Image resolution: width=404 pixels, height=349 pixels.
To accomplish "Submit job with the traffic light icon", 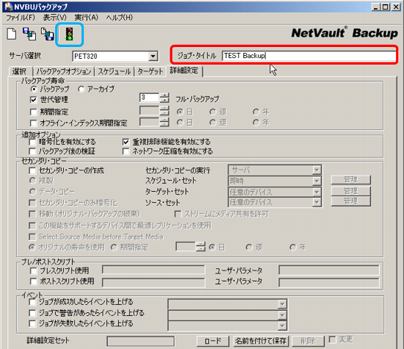I will [x=69, y=35].
